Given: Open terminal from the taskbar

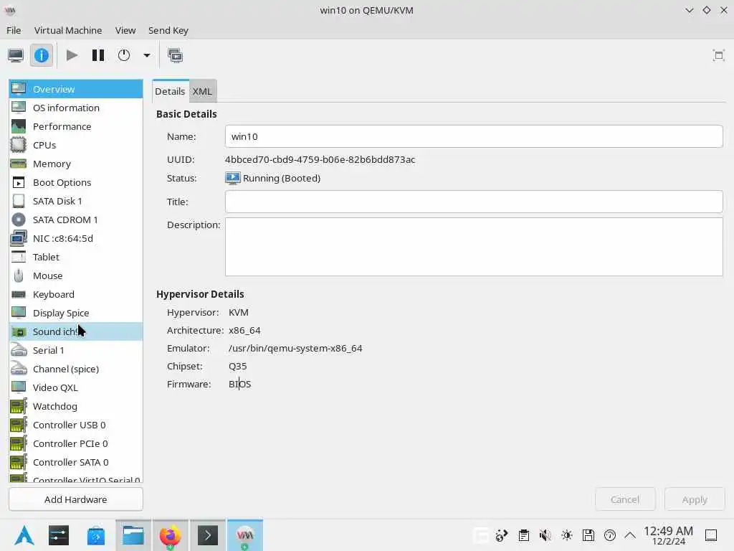Looking at the screenshot, I should click(208, 535).
